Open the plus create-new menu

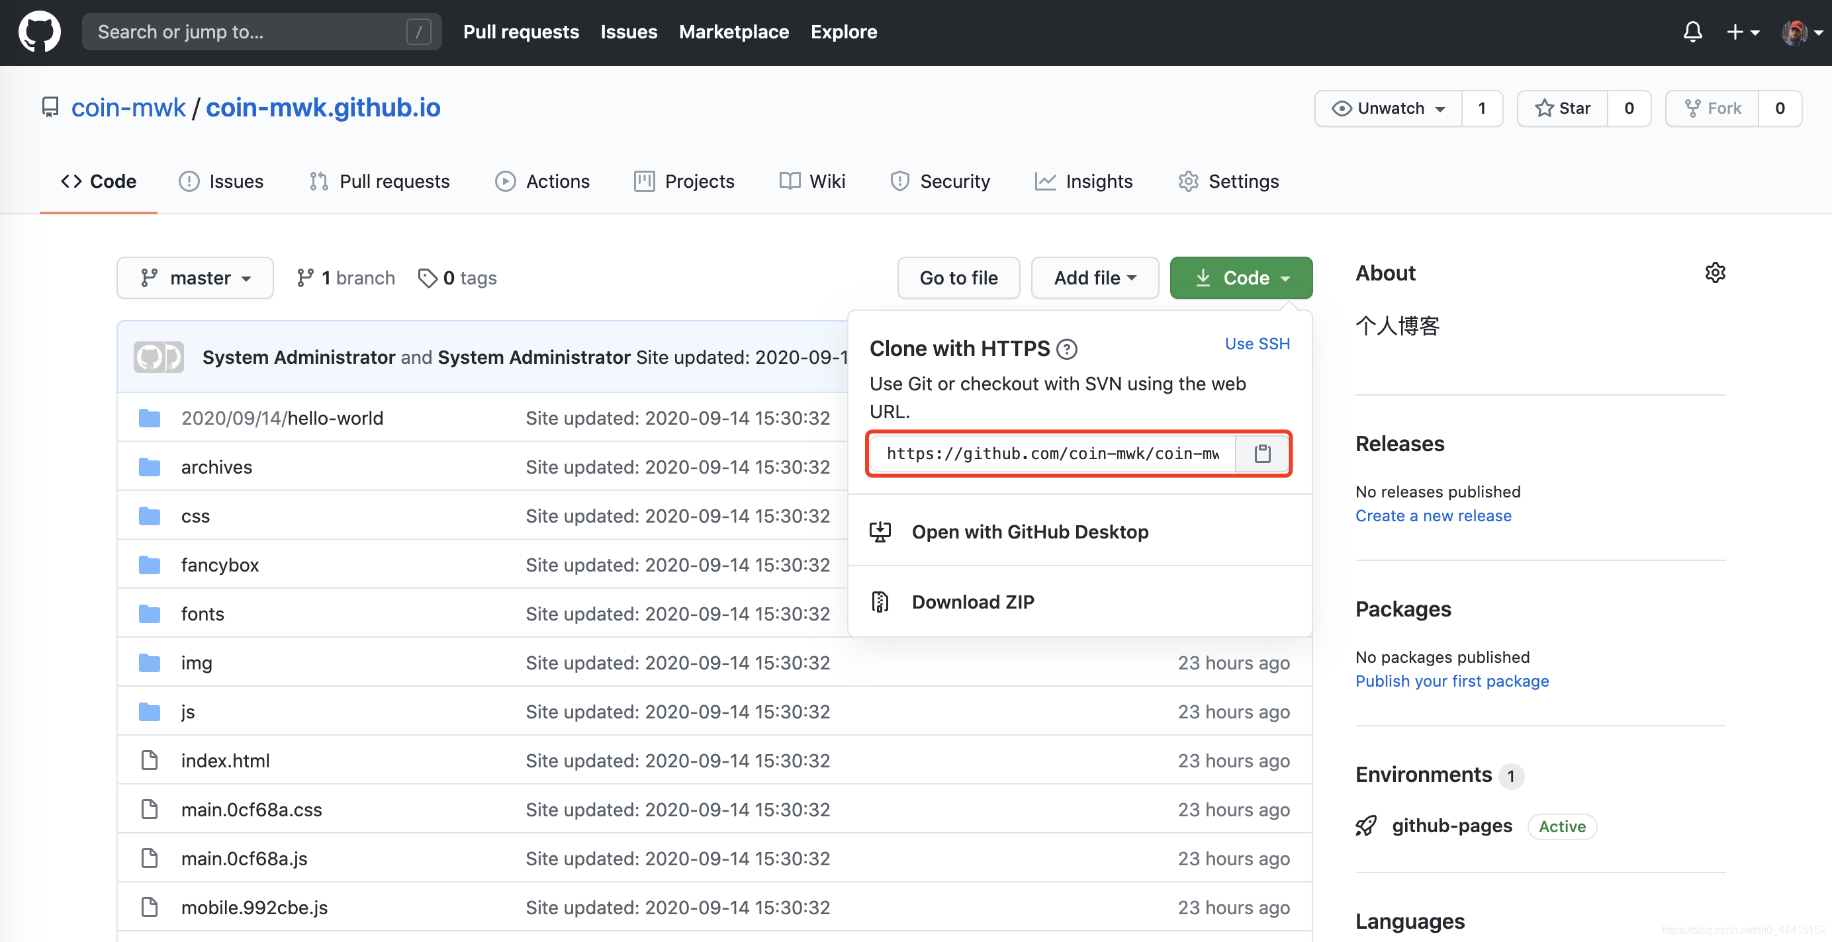(1743, 32)
